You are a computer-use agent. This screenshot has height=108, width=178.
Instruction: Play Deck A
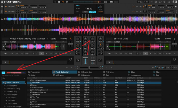(5, 53)
